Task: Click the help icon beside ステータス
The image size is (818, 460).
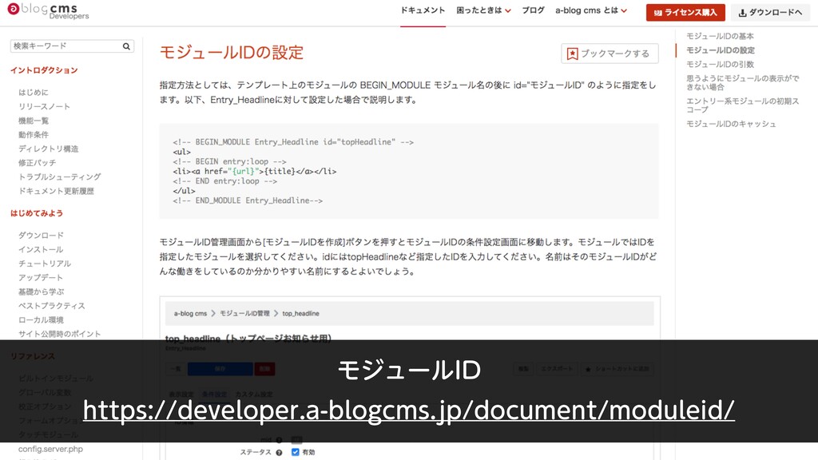Action: [x=279, y=453]
